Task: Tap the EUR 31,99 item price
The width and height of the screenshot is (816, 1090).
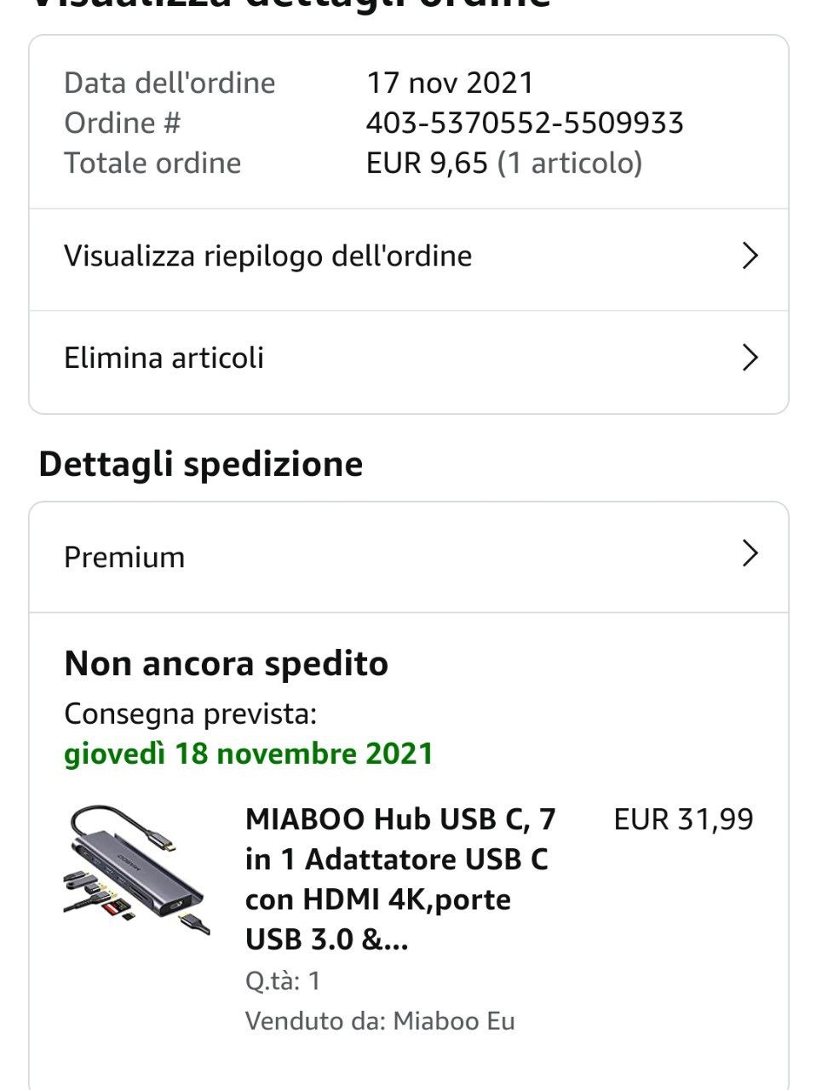Action: 683,819
